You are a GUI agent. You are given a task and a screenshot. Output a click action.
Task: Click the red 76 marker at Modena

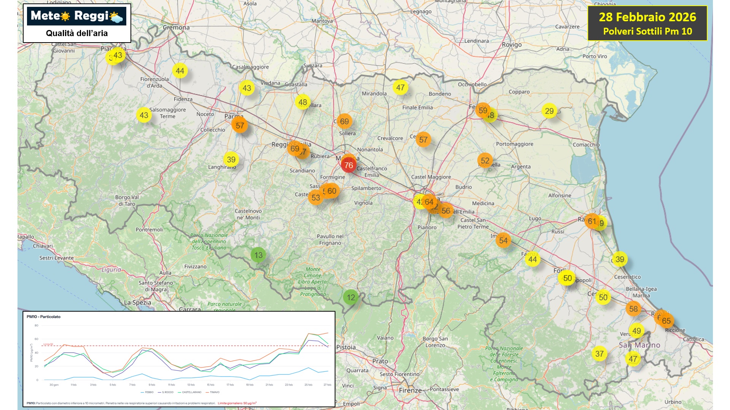(348, 165)
